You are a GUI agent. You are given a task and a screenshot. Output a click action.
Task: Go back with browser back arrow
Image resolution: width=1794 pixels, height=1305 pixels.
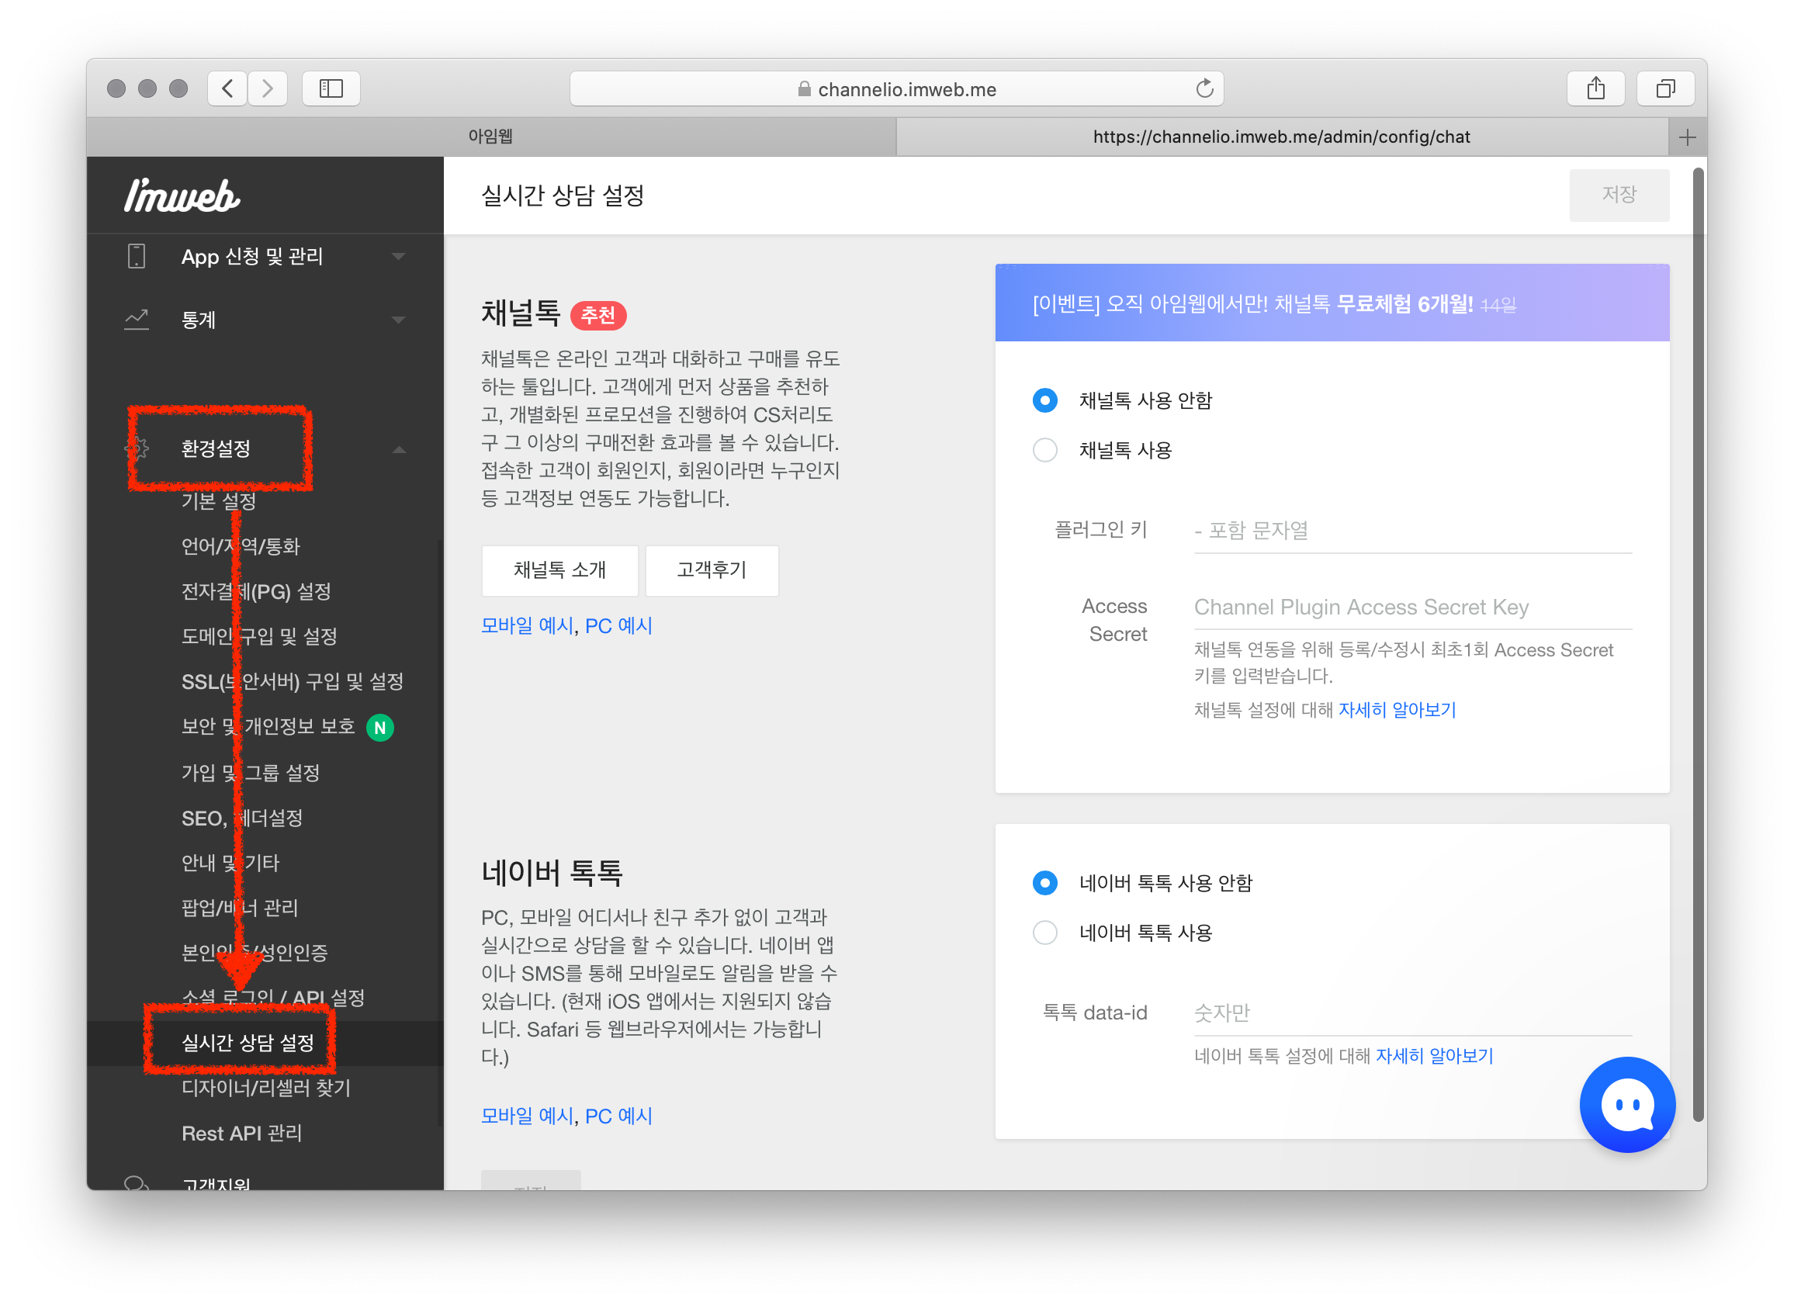pyautogui.click(x=228, y=88)
